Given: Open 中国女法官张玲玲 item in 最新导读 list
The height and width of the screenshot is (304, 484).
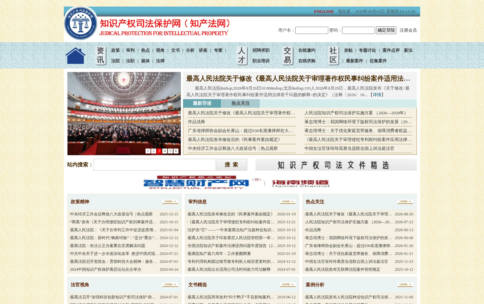Looking at the screenshot, I should coord(349,149).
